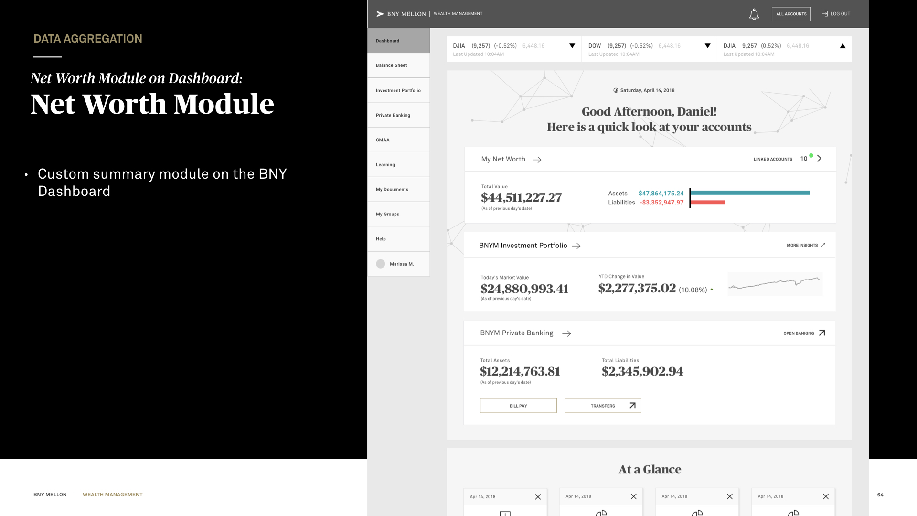Close the first At a Glance card

click(538, 497)
